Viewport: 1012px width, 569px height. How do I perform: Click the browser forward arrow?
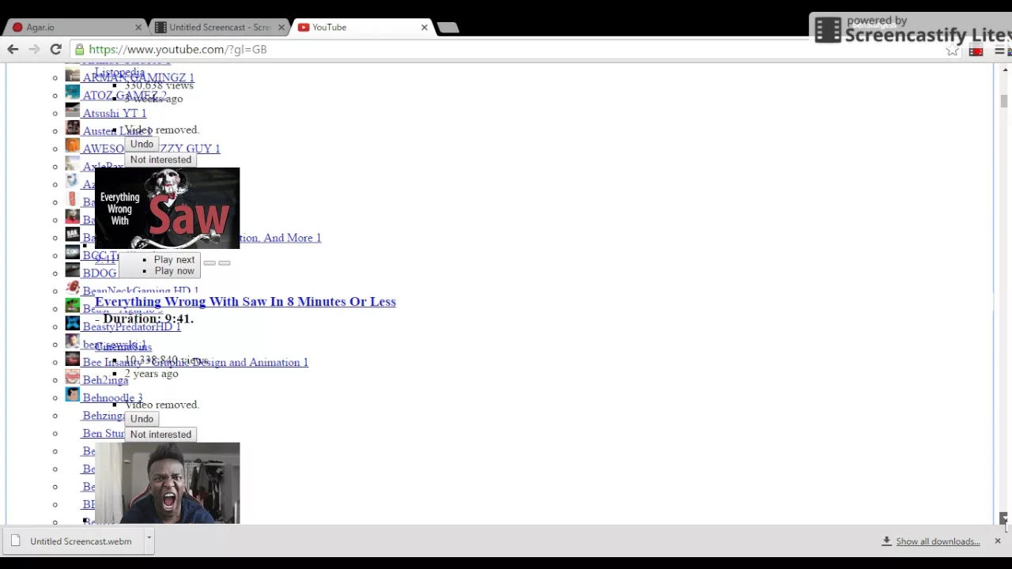[x=34, y=49]
